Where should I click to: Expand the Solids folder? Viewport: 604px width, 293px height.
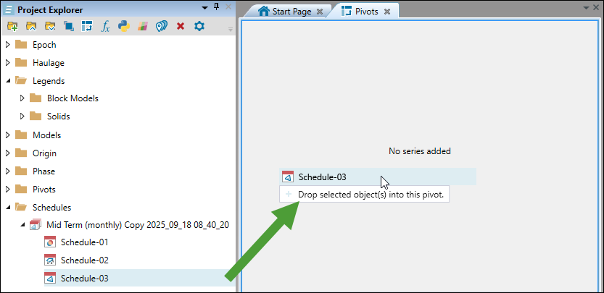22,116
